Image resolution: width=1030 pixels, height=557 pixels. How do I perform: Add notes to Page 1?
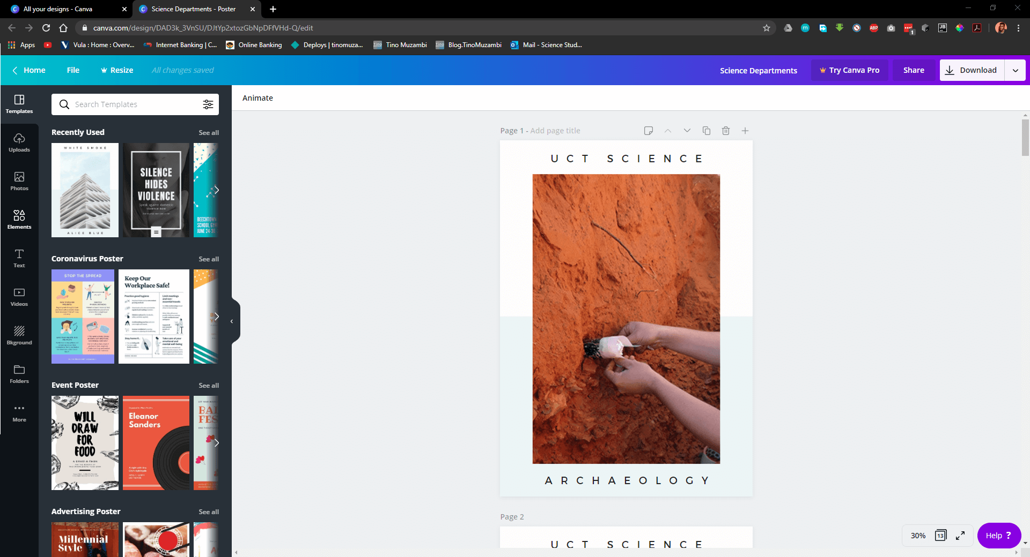[x=649, y=131]
